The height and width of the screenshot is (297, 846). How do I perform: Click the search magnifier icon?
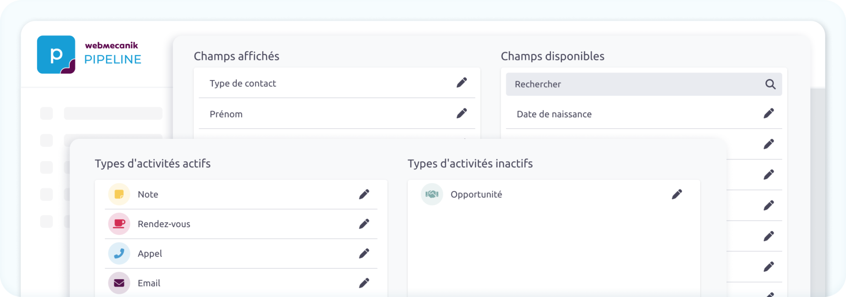[770, 84]
